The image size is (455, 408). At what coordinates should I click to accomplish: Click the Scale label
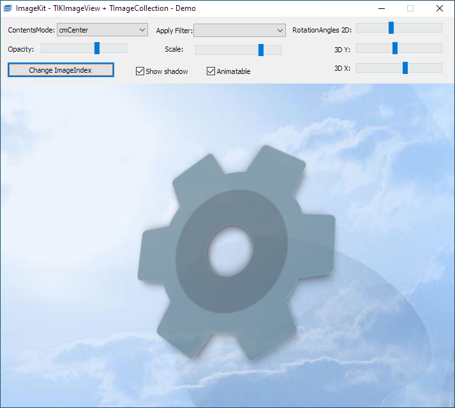click(x=174, y=49)
